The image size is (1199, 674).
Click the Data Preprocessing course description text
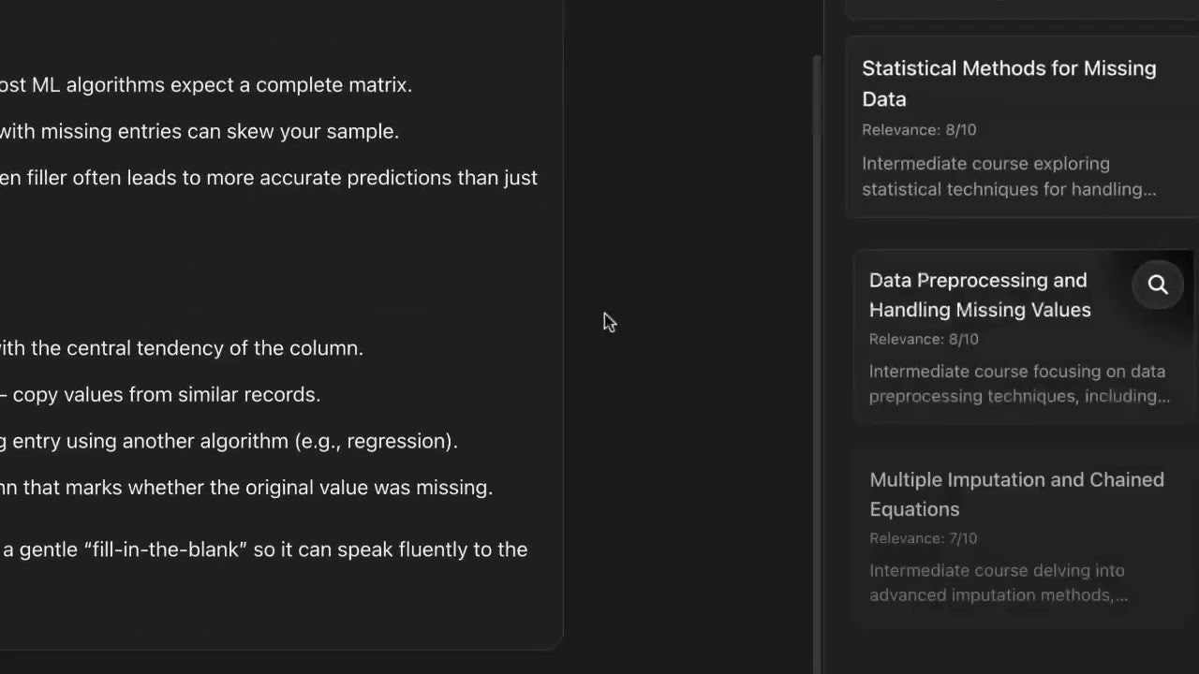[x=1017, y=384]
